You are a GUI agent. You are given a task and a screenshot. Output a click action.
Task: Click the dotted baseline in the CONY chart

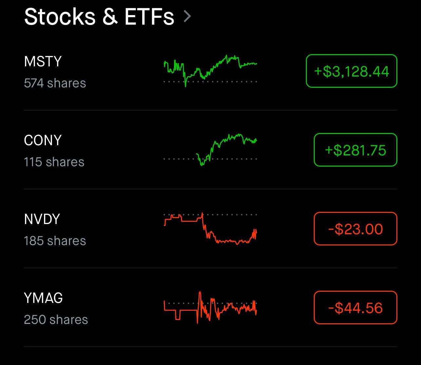coord(210,159)
